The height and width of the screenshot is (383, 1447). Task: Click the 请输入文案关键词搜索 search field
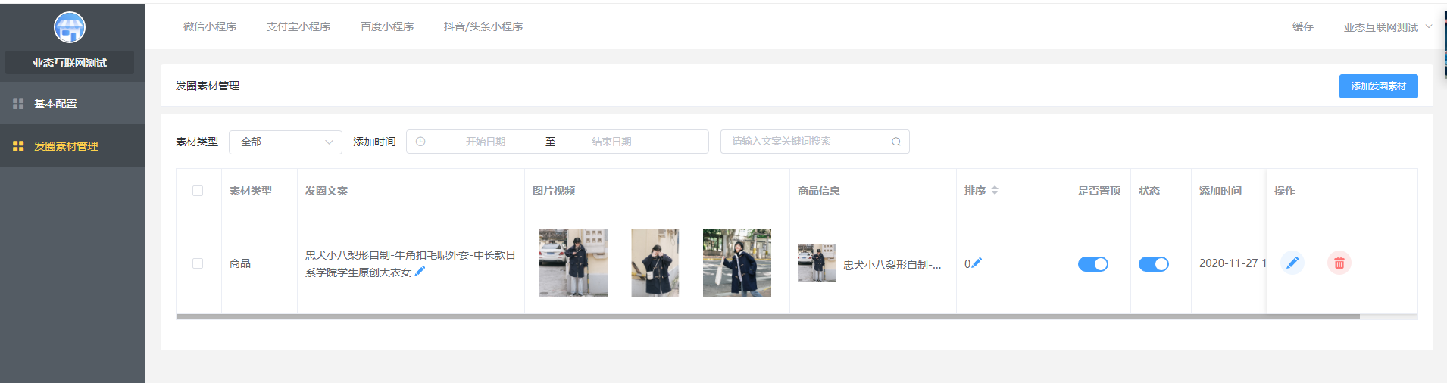[x=815, y=142]
